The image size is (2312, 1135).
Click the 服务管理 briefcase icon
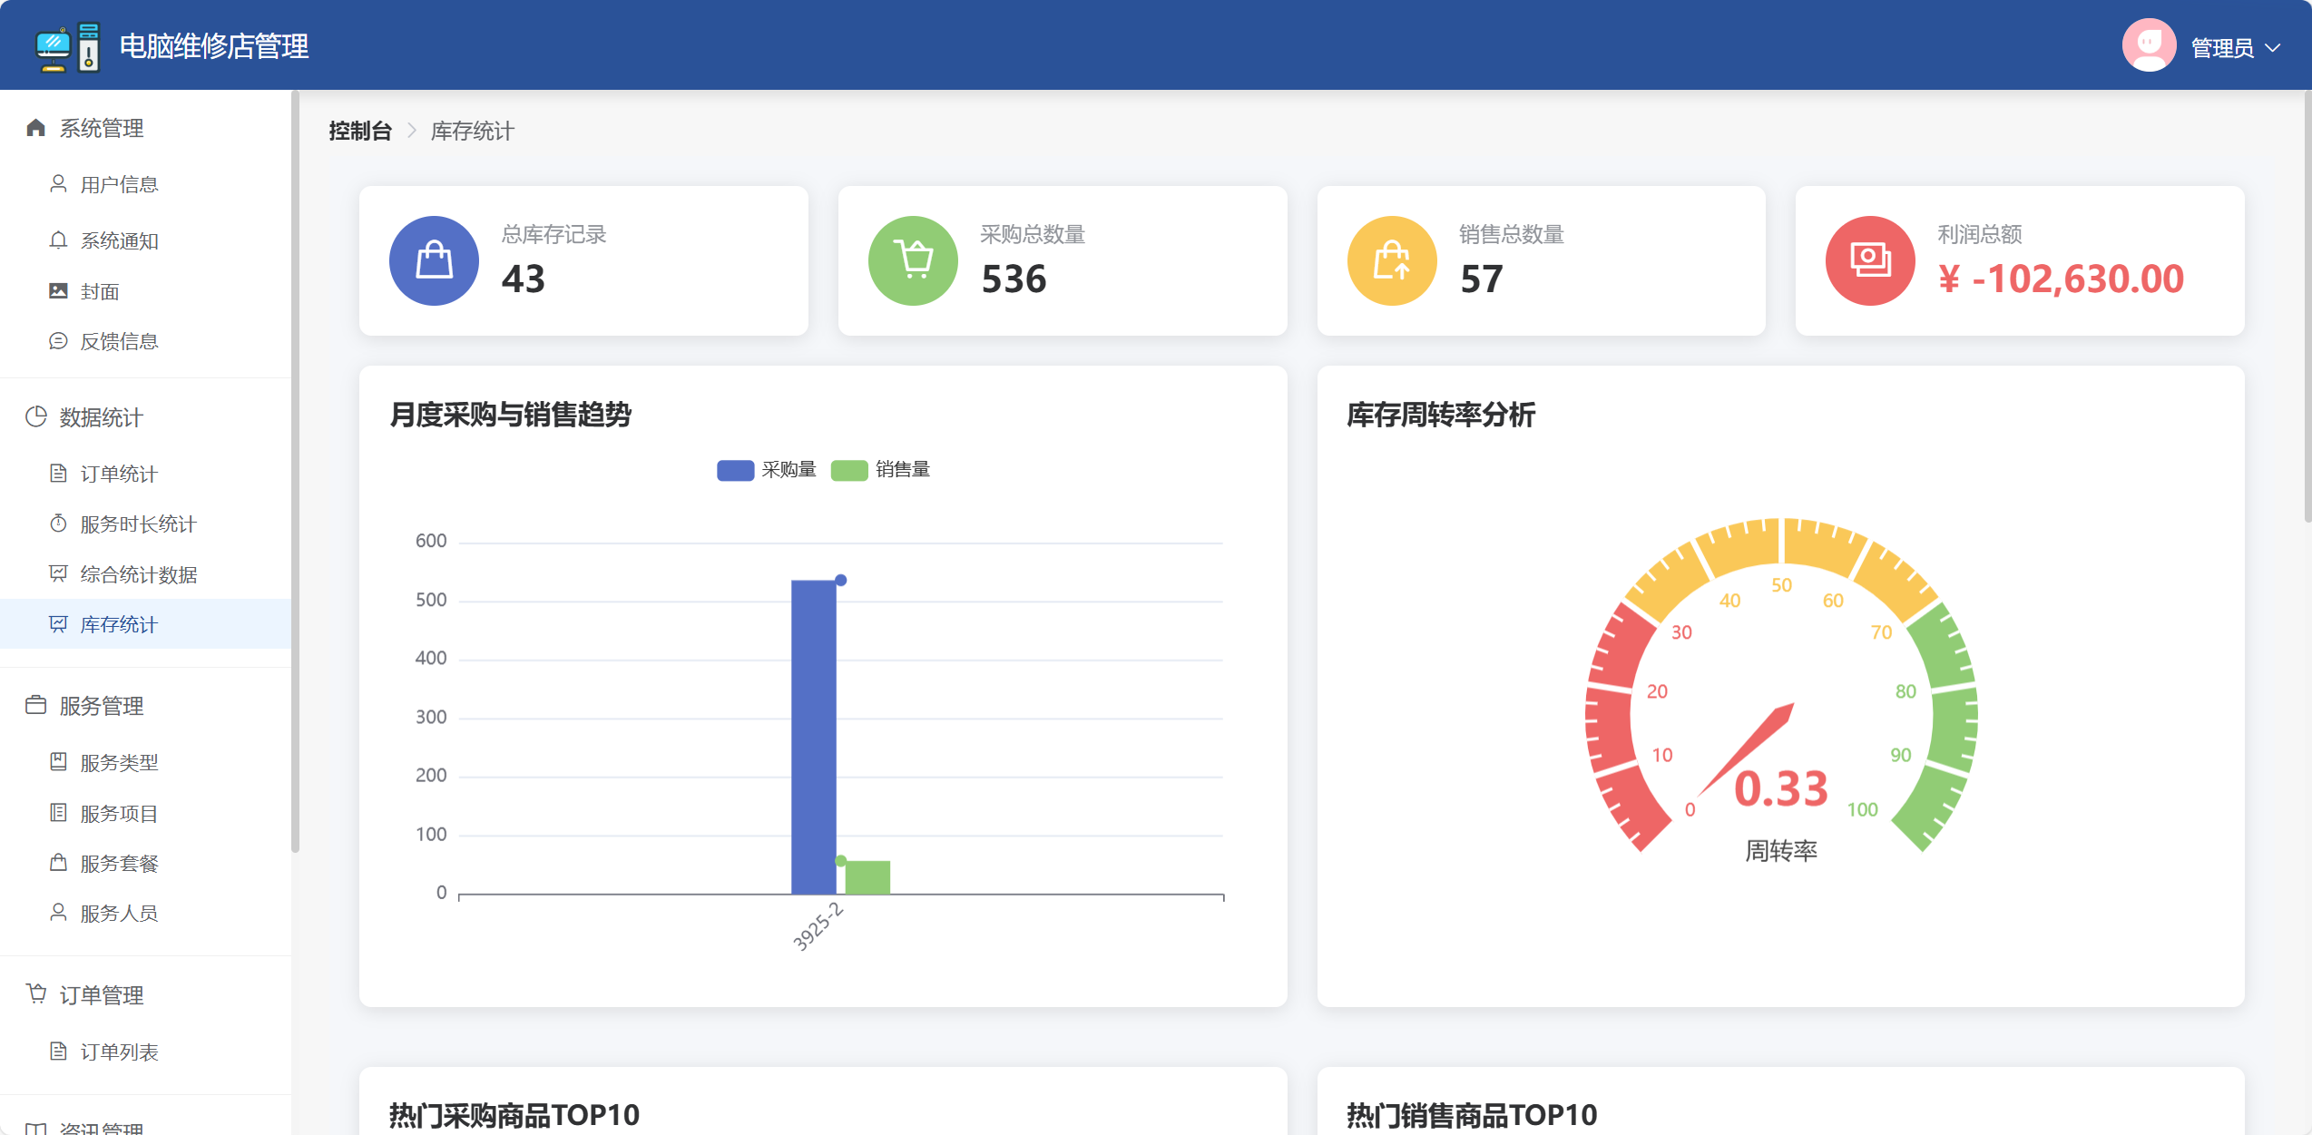[36, 705]
